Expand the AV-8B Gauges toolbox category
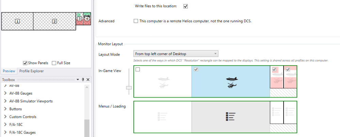This screenshot has height=137, width=340. pos(5,93)
